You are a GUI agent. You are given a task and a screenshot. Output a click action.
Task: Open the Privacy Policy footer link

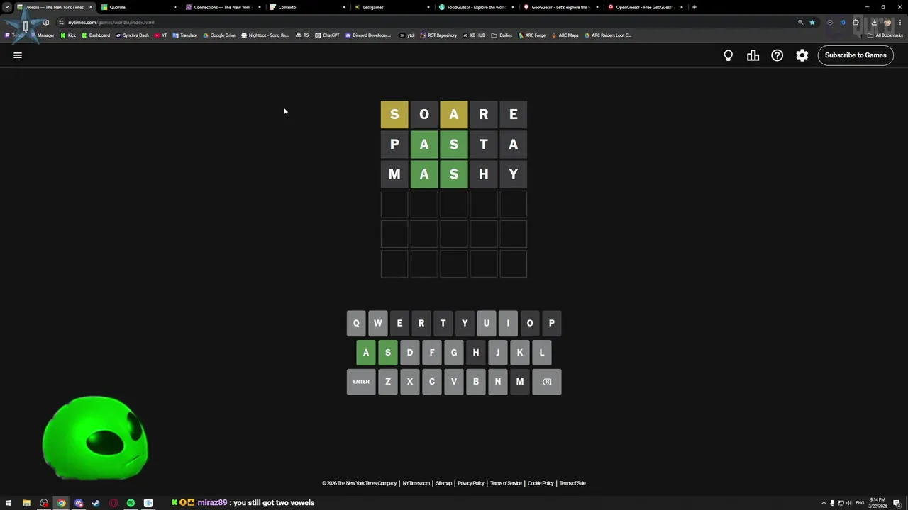coord(471,483)
